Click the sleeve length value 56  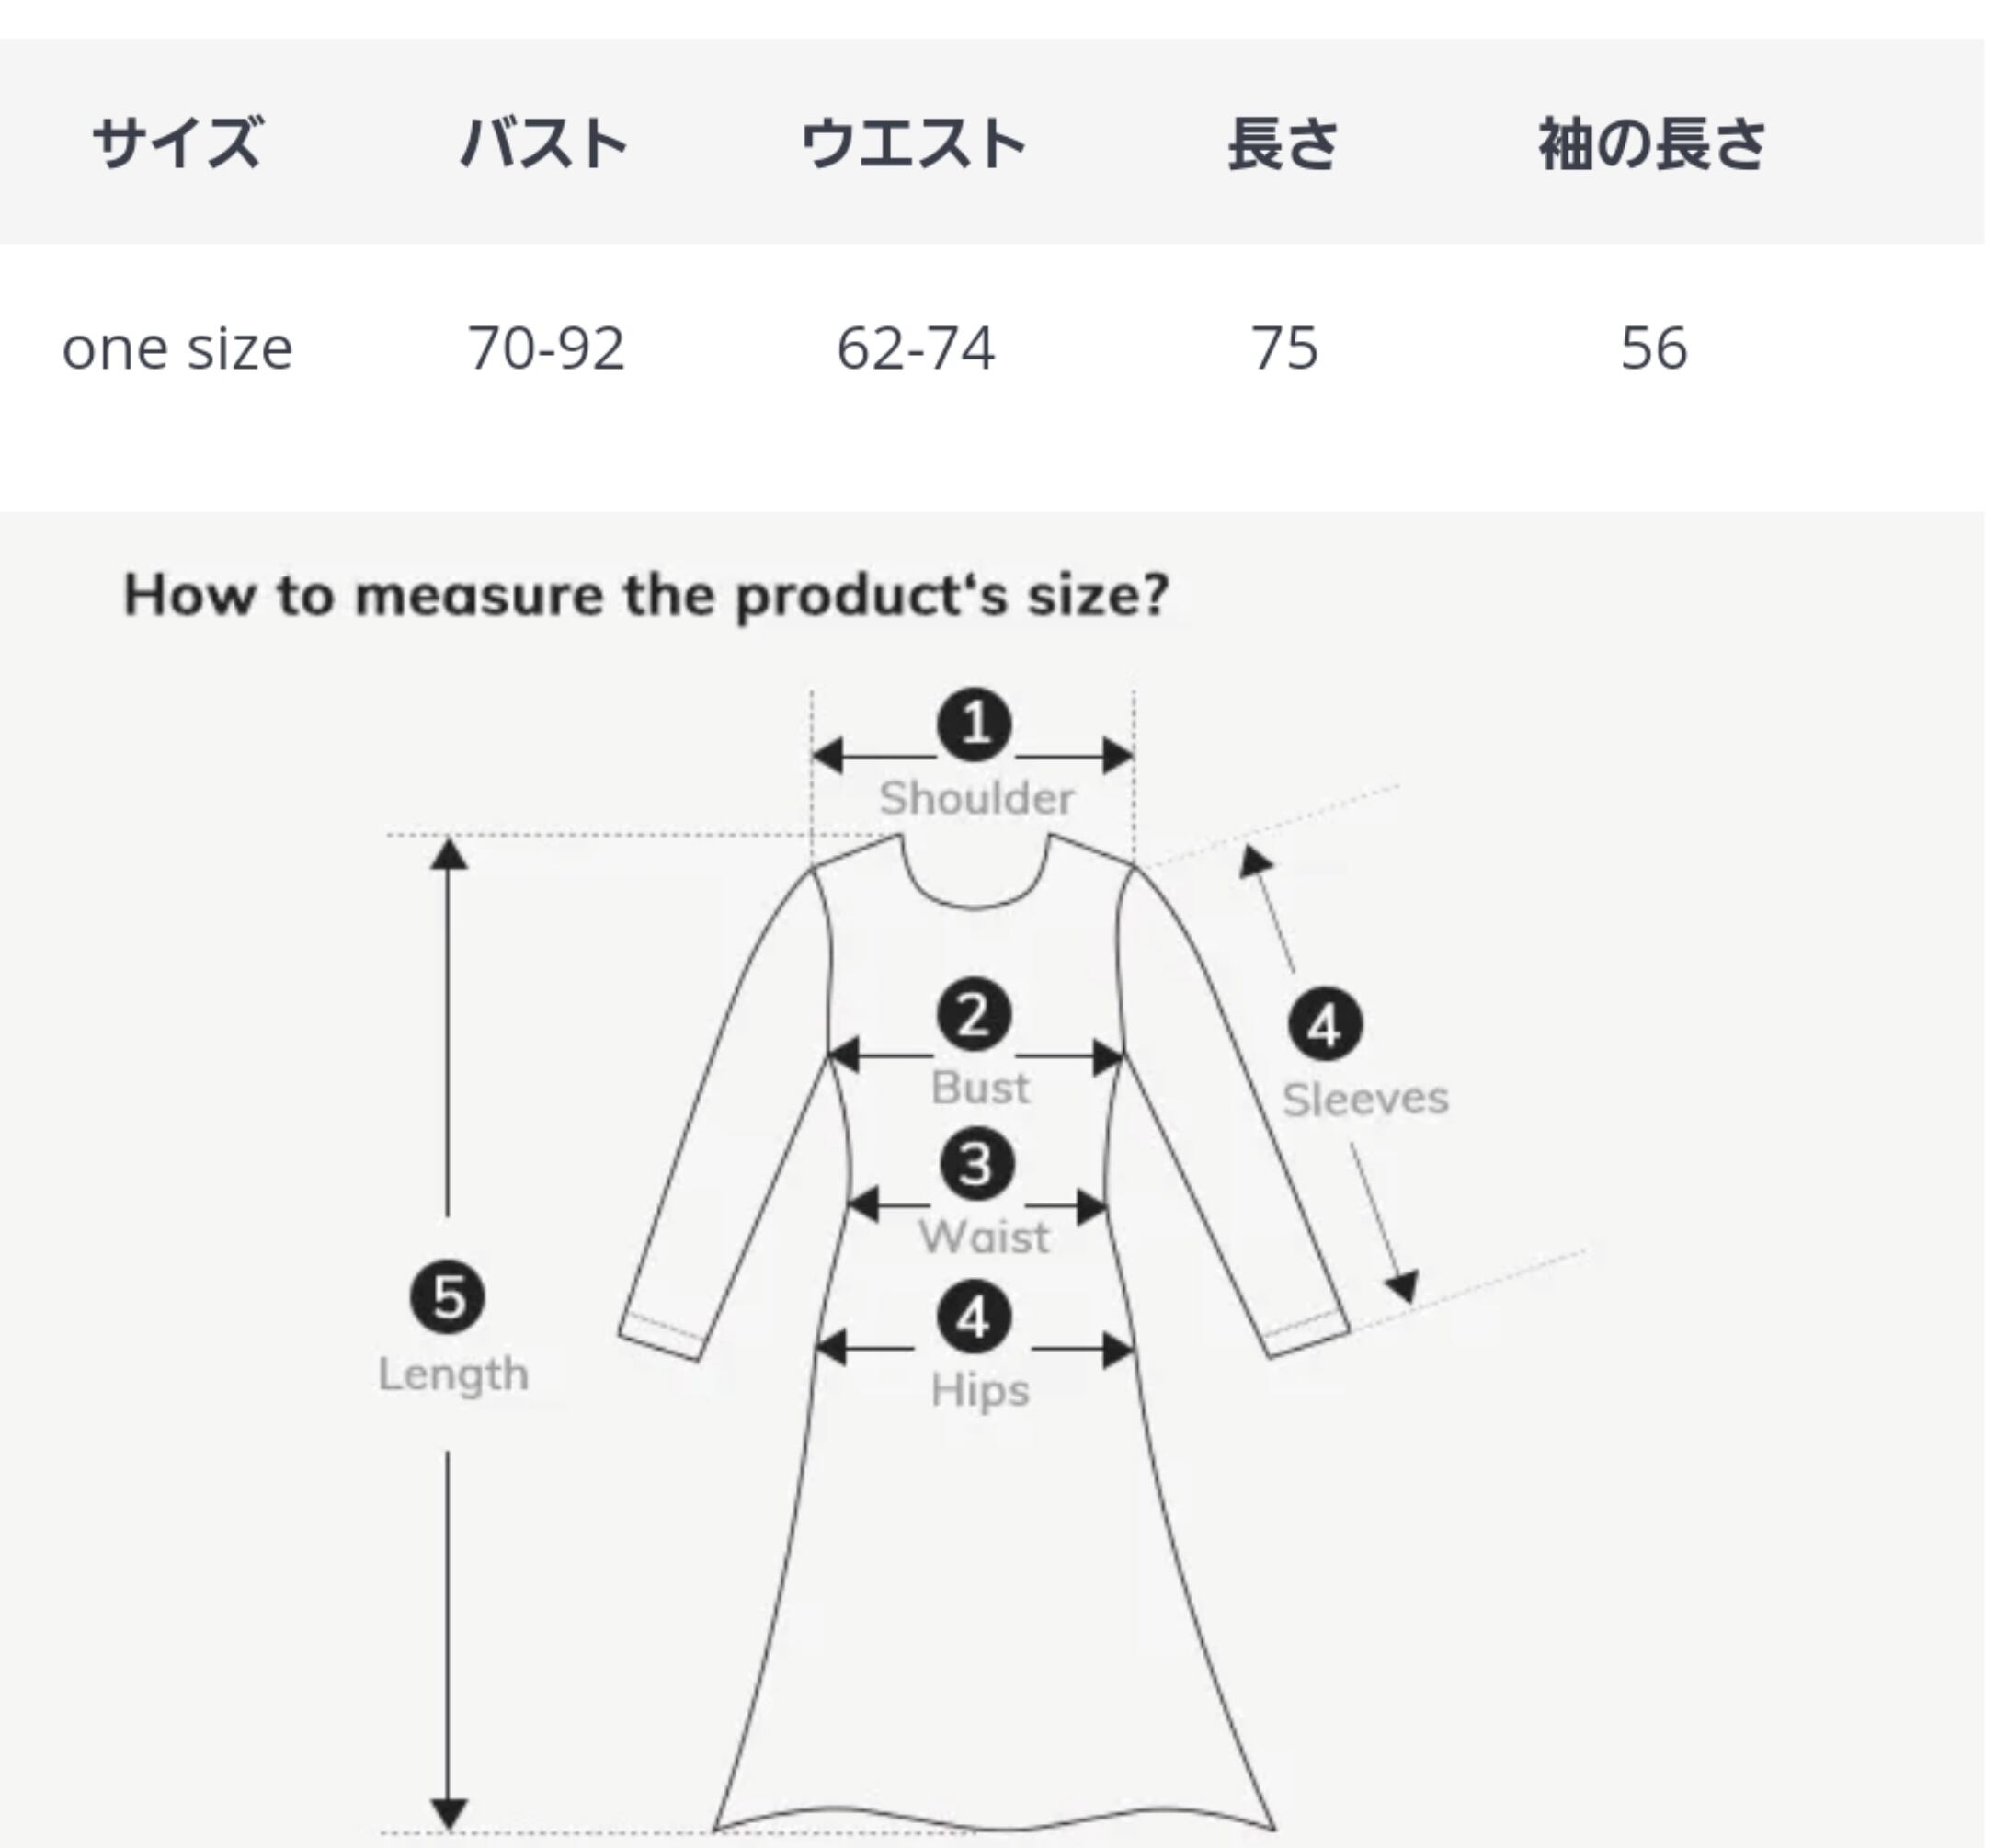pyautogui.click(x=1654, y=348)
